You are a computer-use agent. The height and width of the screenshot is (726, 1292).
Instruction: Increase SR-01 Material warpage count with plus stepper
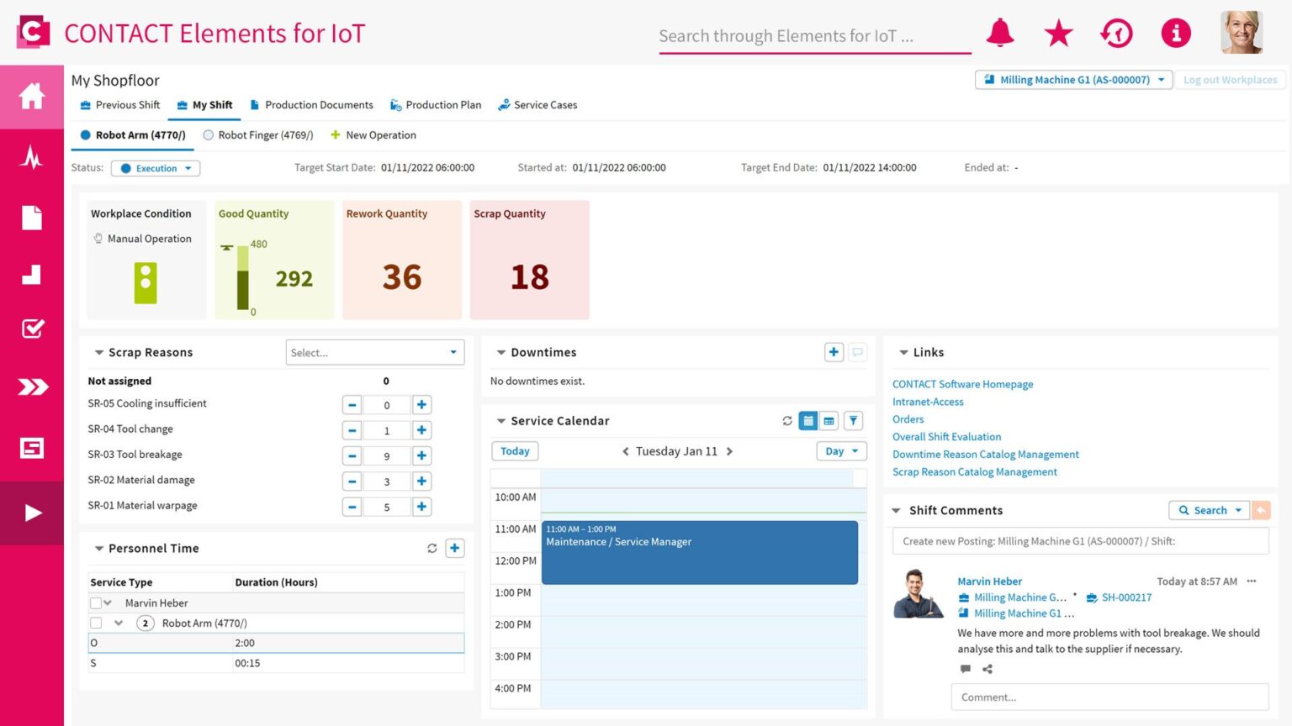[421, 507]
